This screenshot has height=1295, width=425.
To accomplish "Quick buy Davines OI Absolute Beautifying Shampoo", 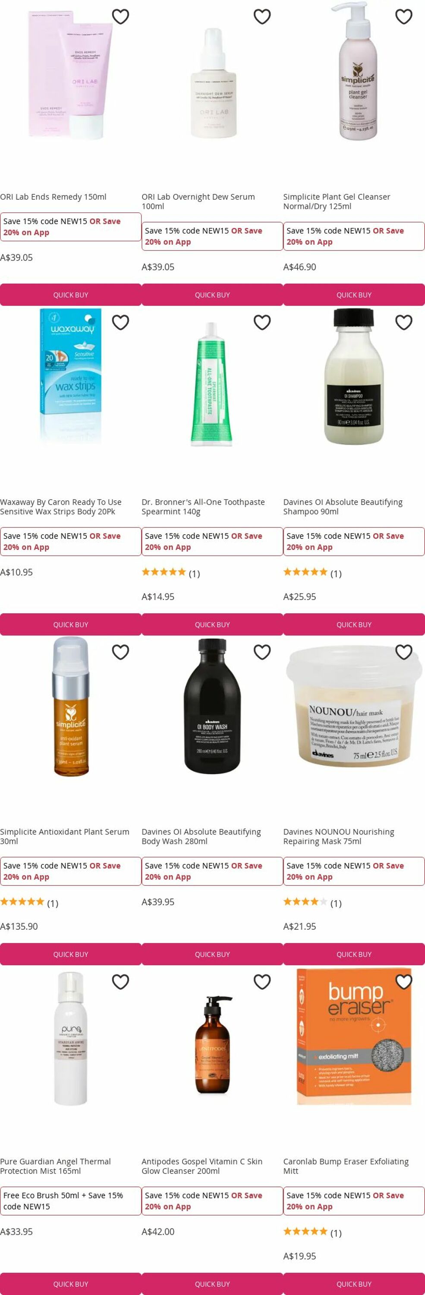I will 354,624.
